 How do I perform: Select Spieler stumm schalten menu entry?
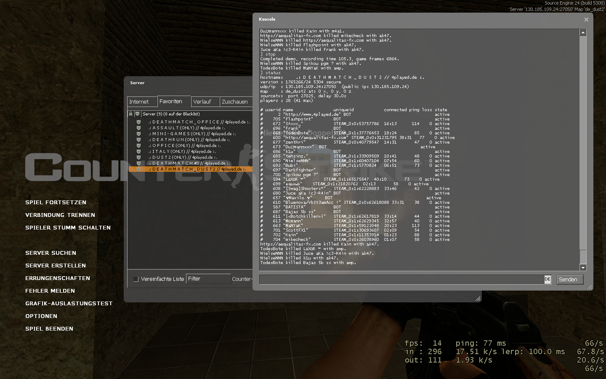(x=68, y=228)
